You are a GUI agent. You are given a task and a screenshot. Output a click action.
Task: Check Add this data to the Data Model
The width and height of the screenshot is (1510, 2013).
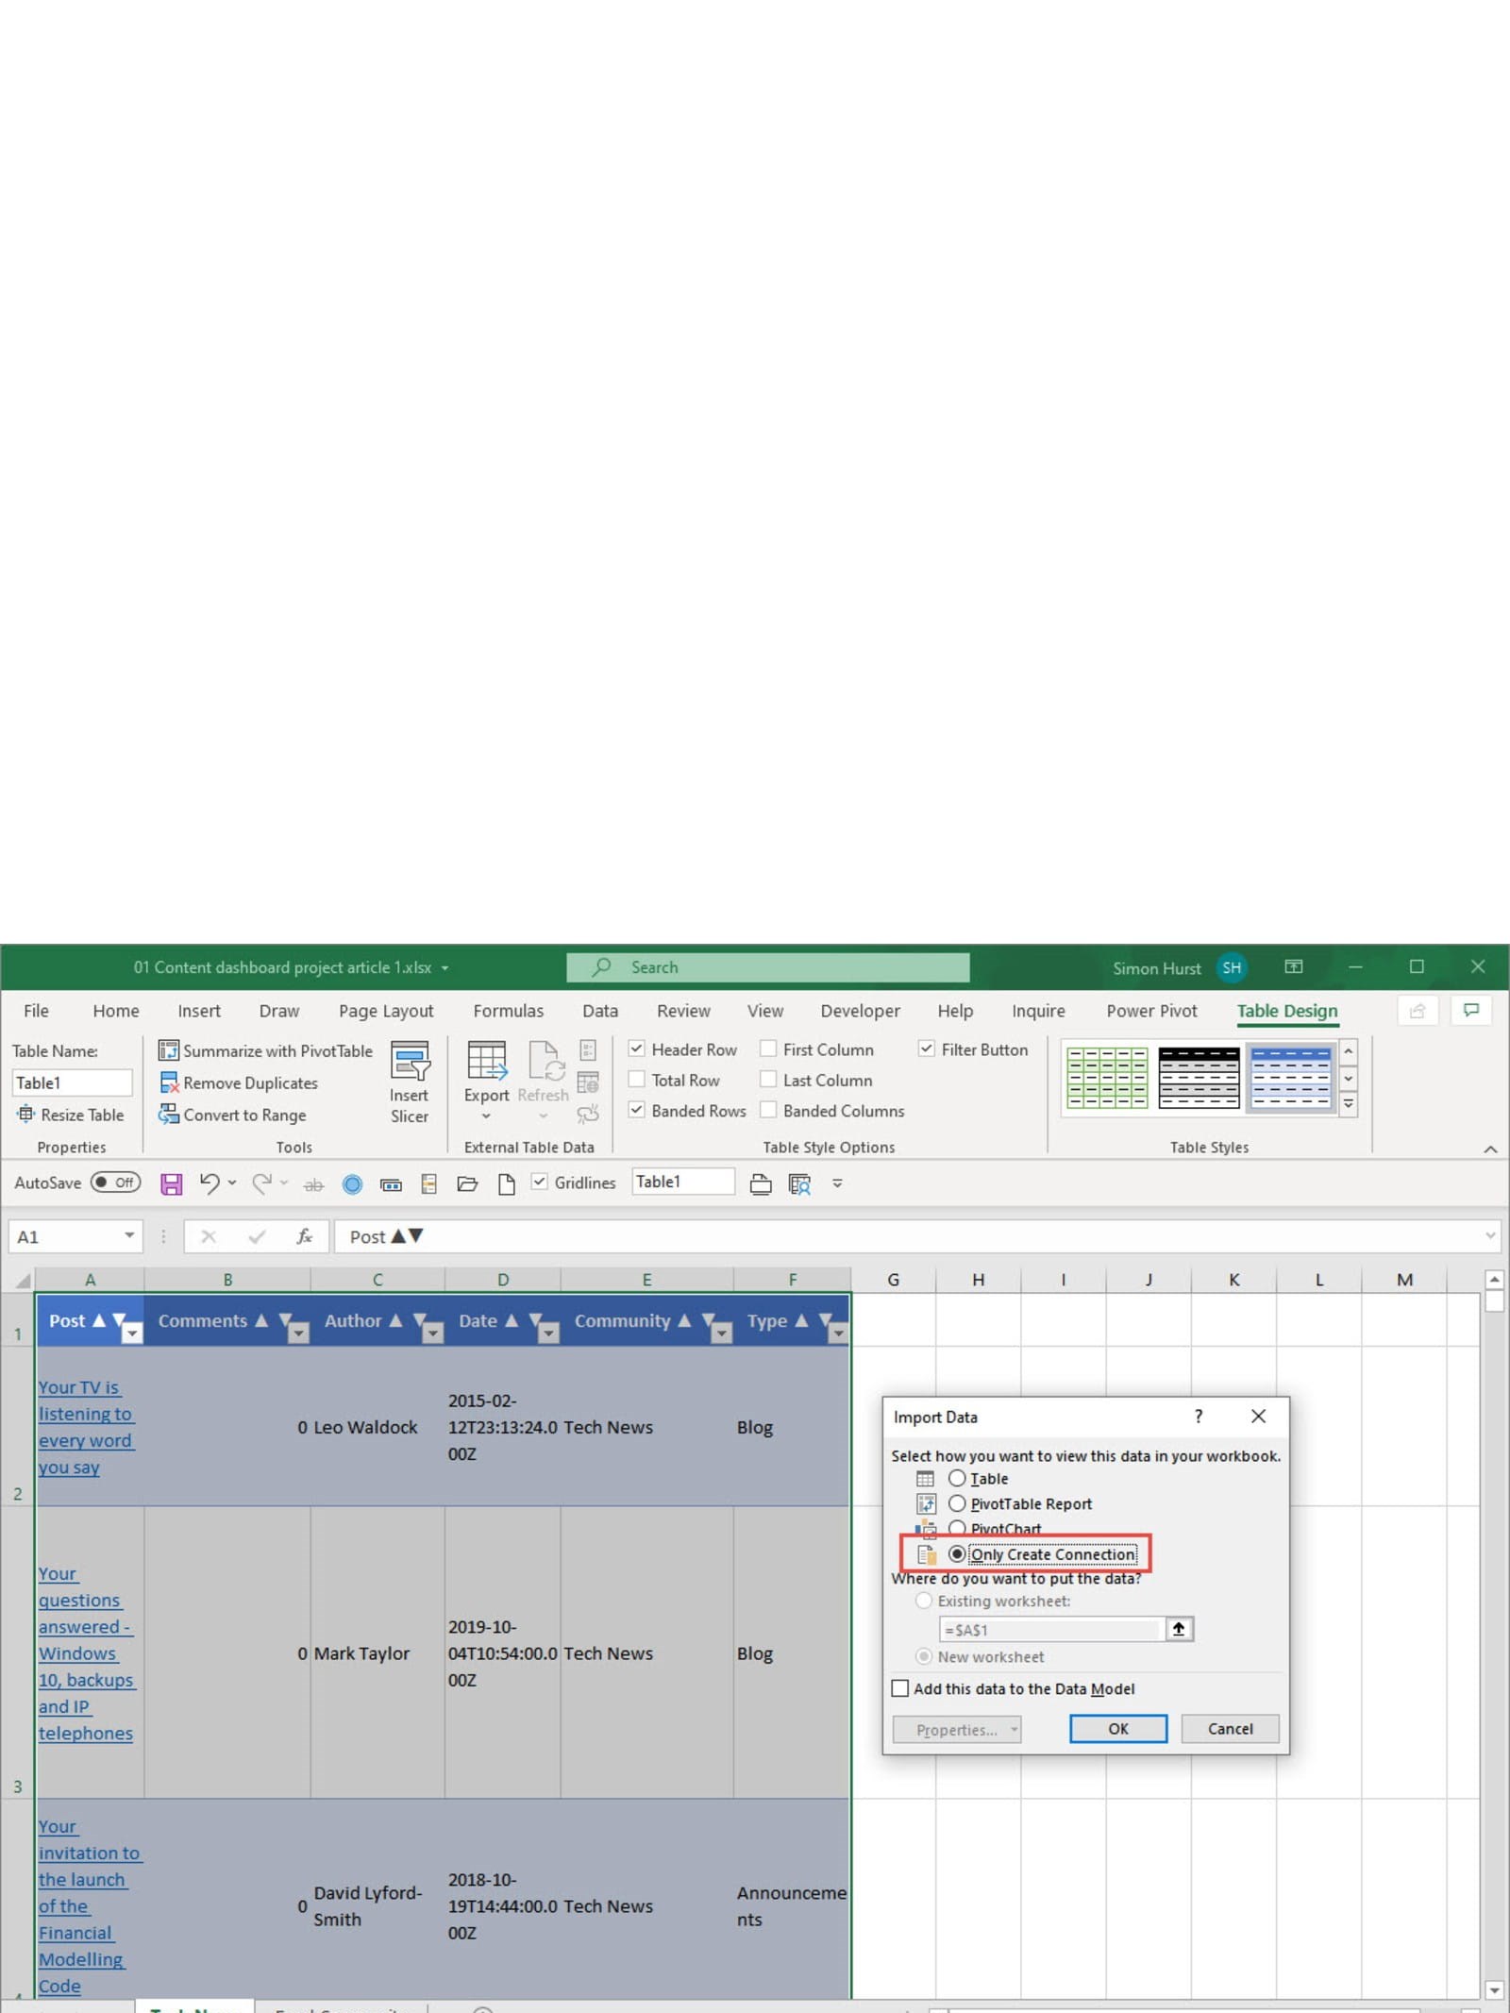[x=900, y=1688]
